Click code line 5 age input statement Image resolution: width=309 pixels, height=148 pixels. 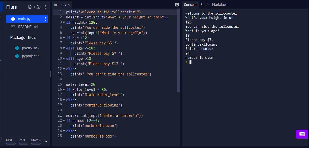coord(109,33)
